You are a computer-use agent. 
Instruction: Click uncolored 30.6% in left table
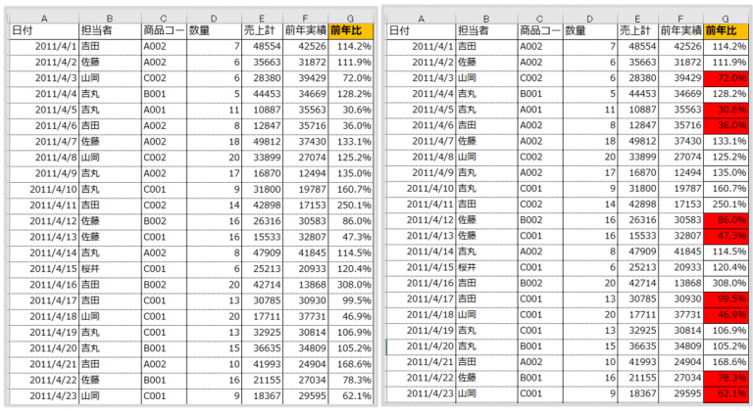click(351, 110)
